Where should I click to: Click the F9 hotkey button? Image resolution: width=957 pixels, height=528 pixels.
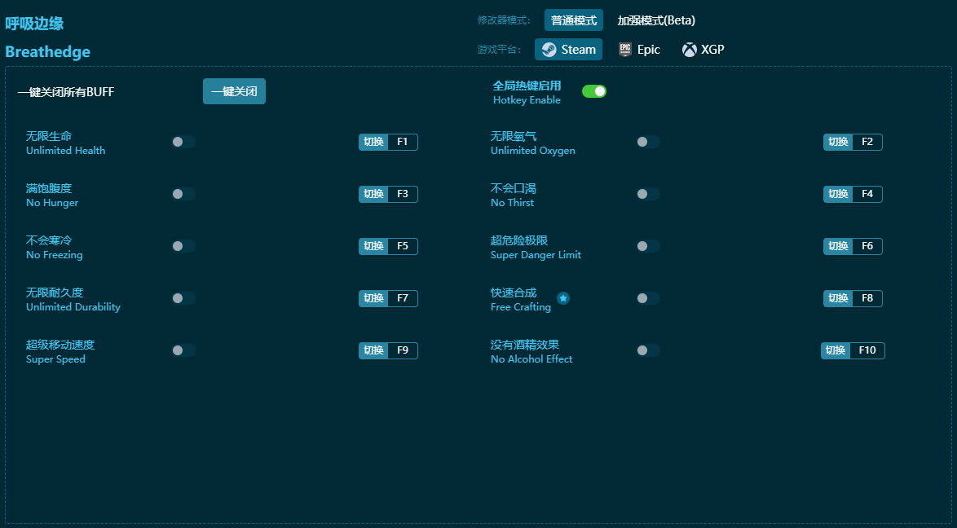tap(388, 350)
